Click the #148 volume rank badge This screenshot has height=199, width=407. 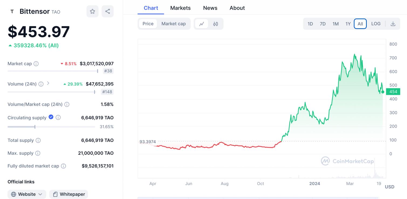107,92
